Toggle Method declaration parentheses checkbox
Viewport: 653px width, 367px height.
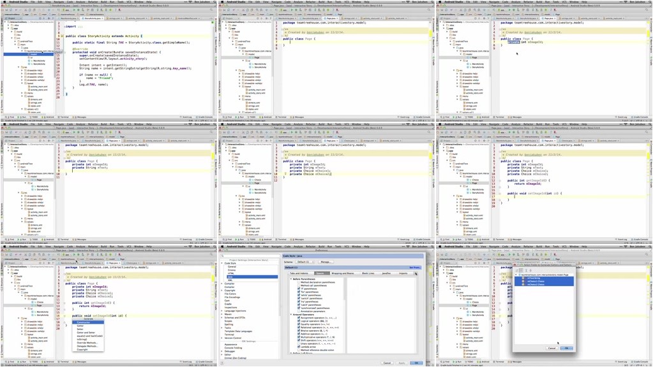pyautogui.click(x=299, y=282)
